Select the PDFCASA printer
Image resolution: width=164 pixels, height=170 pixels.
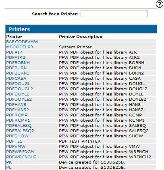click(16, 79)
